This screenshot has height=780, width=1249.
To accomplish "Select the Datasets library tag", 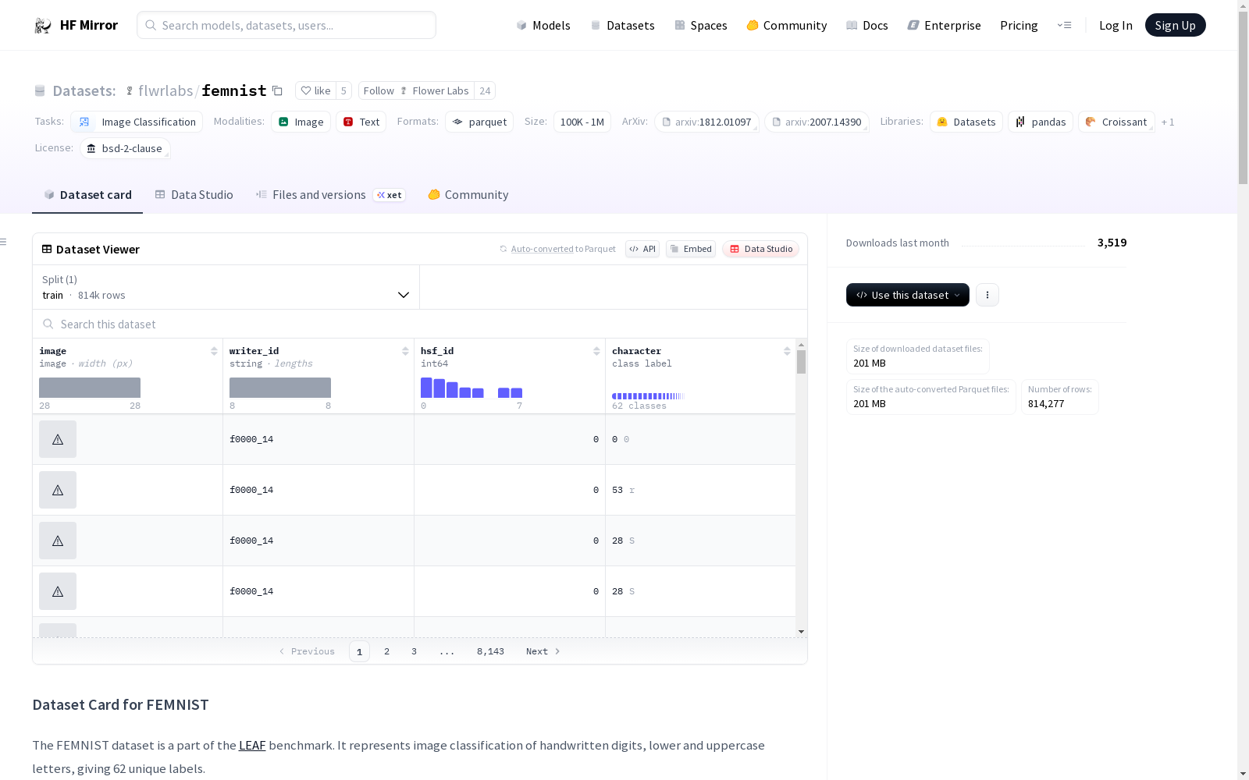I will pyautogui.click(x=966, y=122).
